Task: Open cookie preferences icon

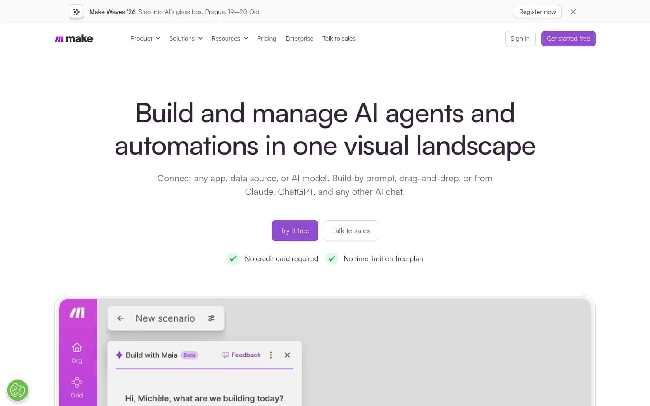Action: 18,390
